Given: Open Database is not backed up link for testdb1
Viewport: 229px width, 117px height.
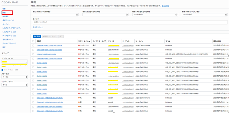Looking at the screenshot, I should tap(50, 98).
